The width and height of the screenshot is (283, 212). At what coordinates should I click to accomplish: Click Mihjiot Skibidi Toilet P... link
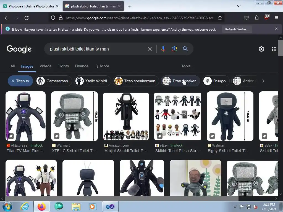coord(126,151)
